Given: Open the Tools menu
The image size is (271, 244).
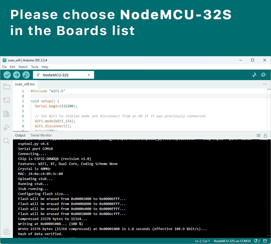Looking at the screenshot, I should (x=35, y=67).
